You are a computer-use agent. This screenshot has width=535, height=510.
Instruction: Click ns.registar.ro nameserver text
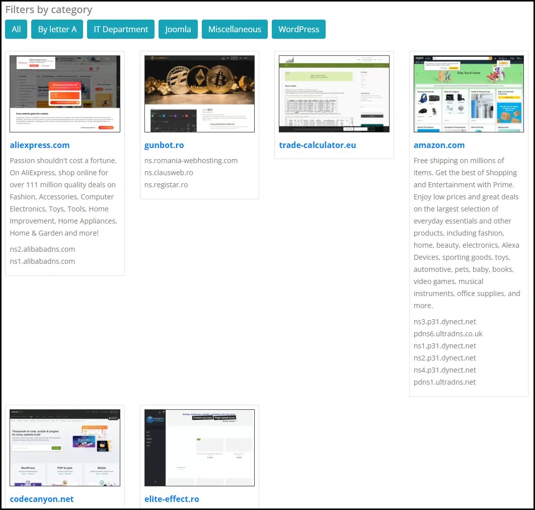[166, 185]
